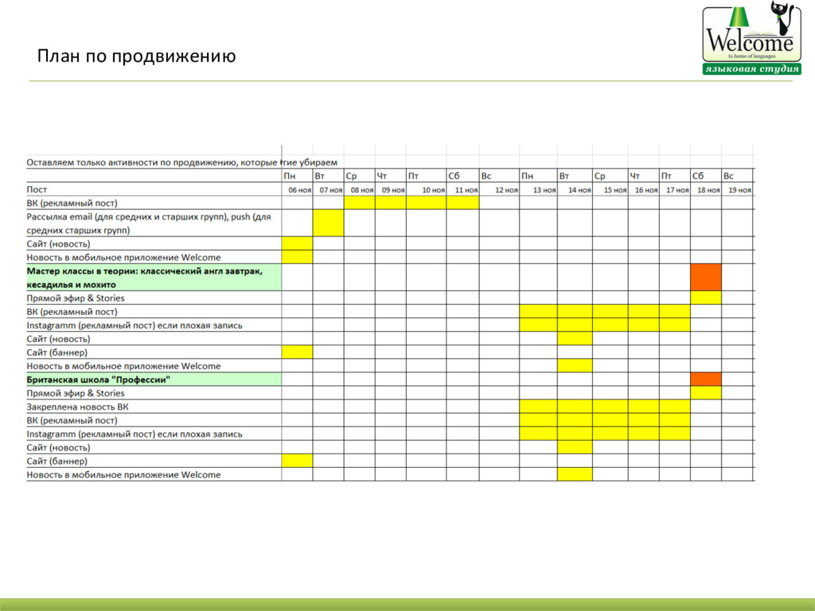Select the last row Новость в мобильное приложение

123,475
